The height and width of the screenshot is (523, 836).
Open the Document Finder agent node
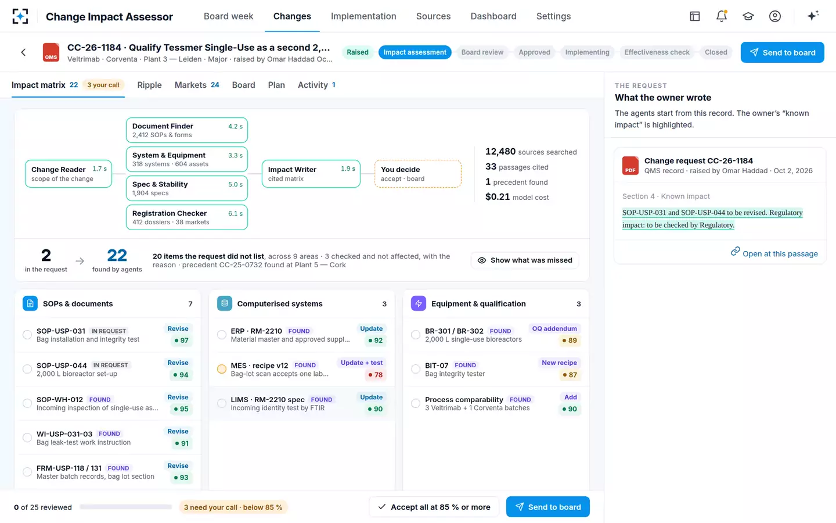[x=187, y=130]
